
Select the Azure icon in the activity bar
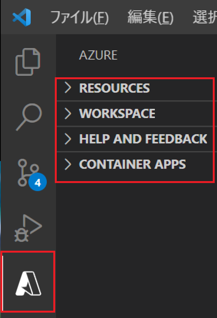(x=28, y=283)
